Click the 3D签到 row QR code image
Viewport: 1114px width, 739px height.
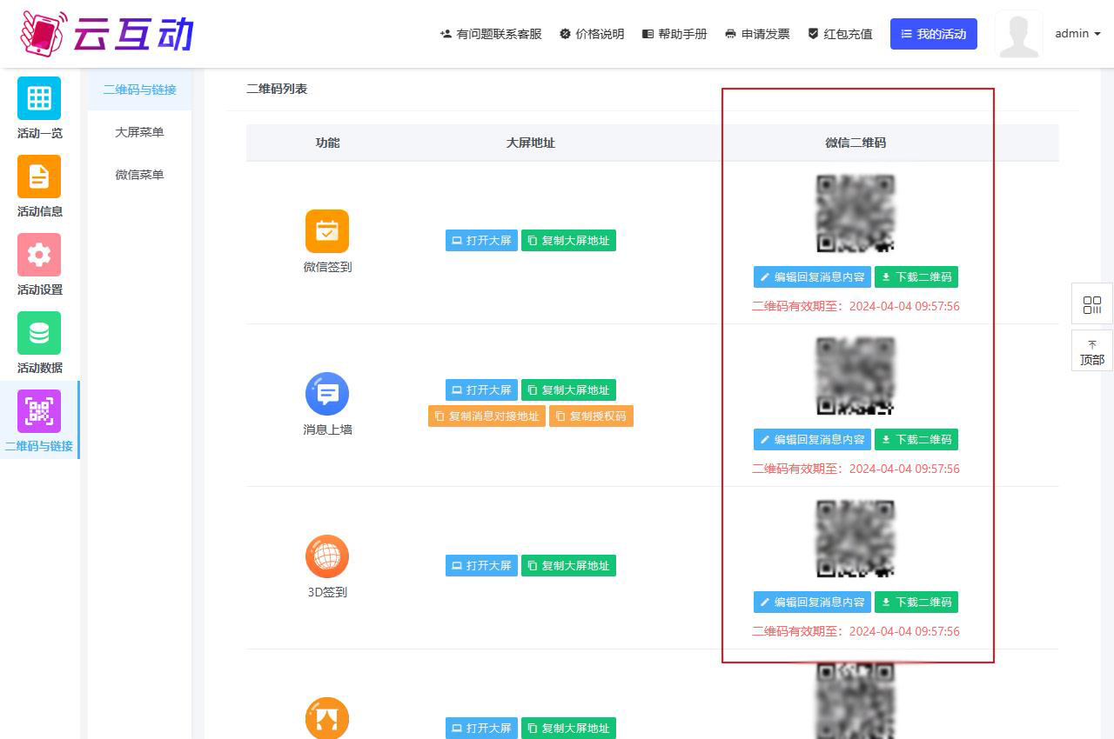click(x=856, y=538)
